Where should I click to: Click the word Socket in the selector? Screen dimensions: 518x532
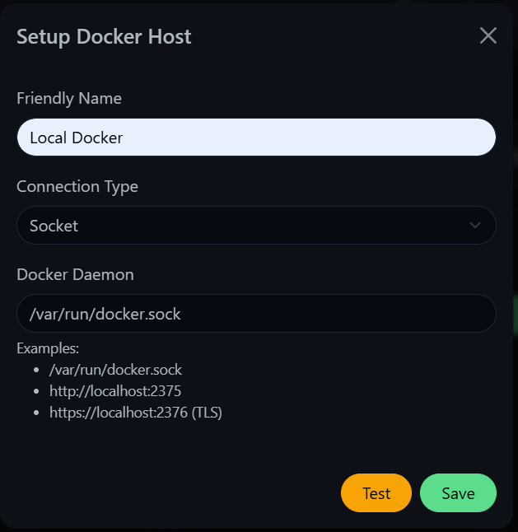pyautogui.click(x=54, y=226)
